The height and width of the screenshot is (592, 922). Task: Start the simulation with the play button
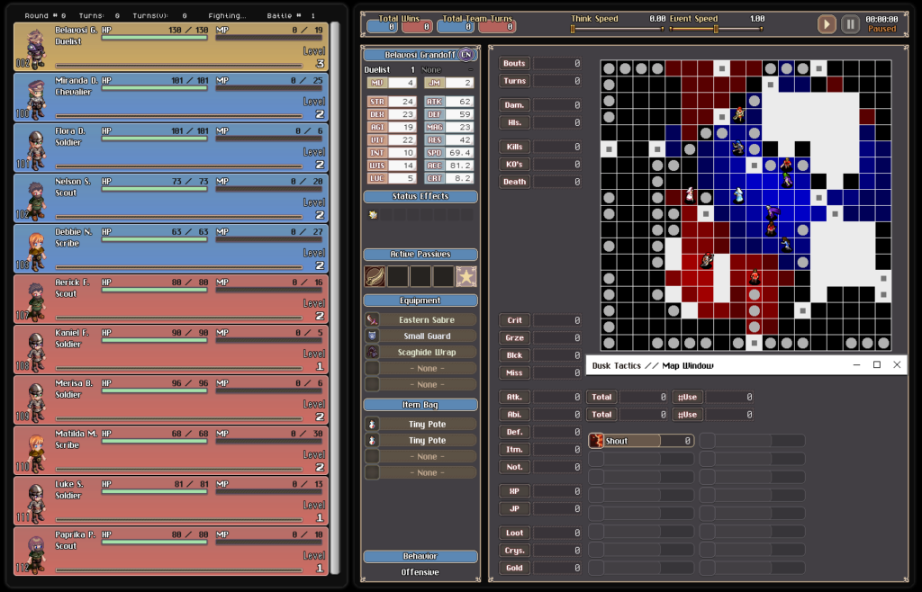point(827,24)
